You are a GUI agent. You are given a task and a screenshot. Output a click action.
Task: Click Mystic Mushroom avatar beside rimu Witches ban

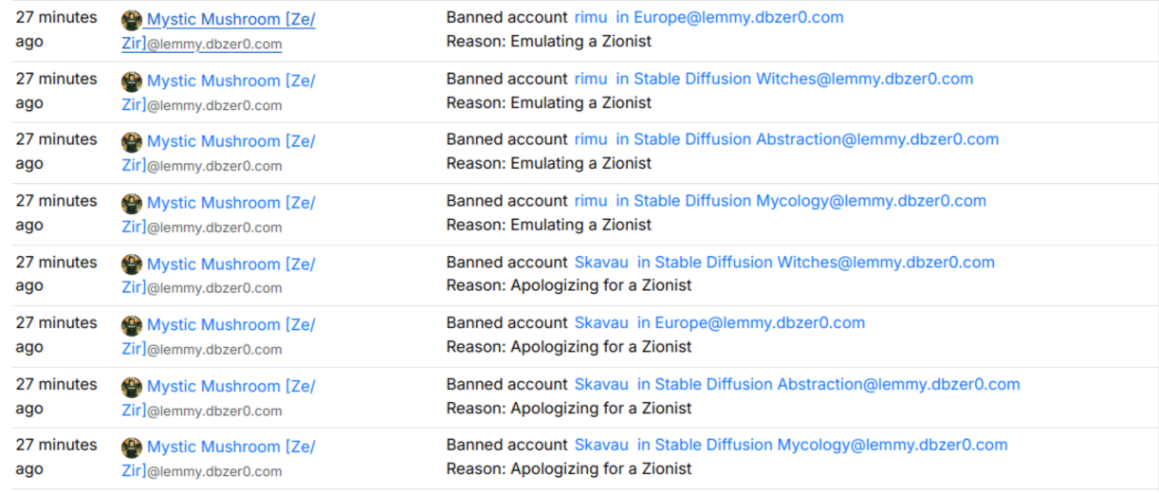pyautogui.click(x=132, y=82)
